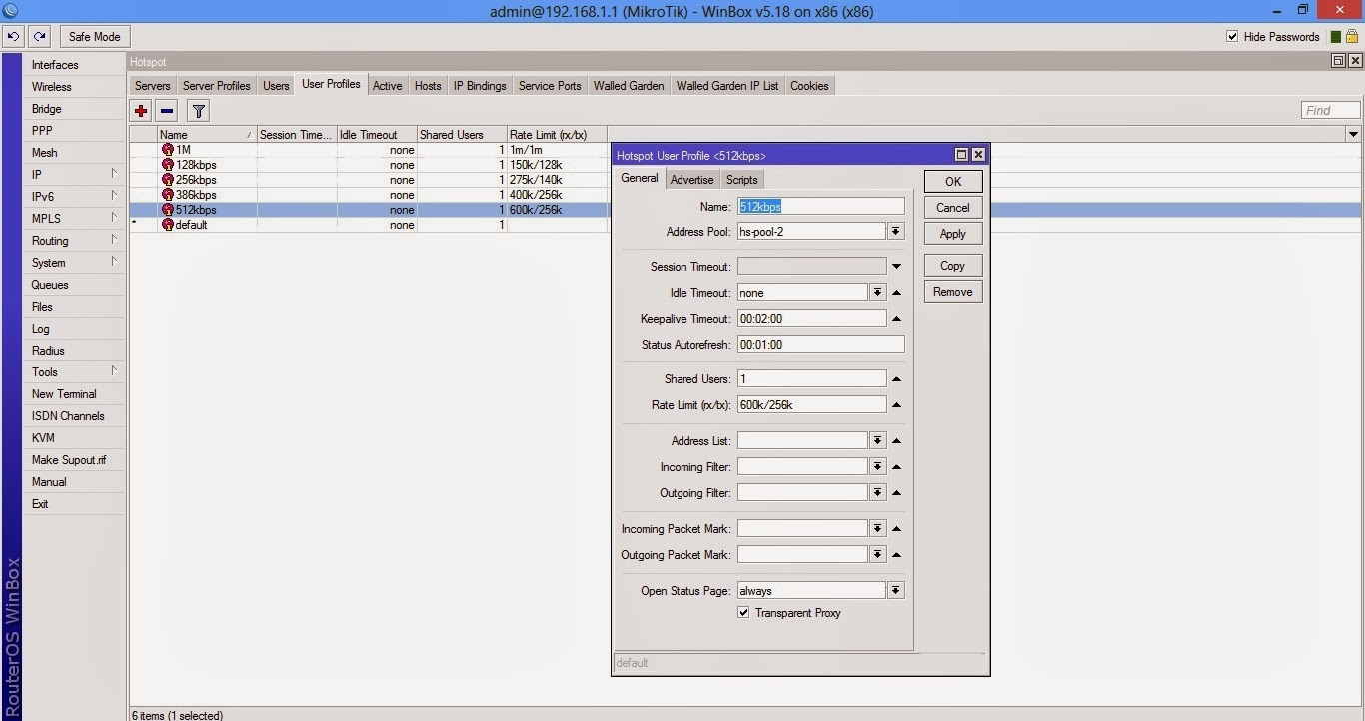The width and height of the screenshot is (1365, 721).
Task: Click the Rate Limit field showing 600k/256k
Action: [811, 405]
